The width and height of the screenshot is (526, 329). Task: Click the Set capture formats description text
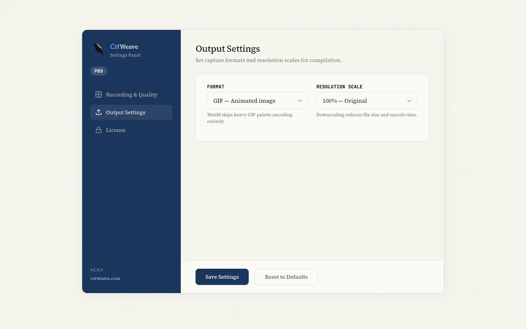[269, 60]
